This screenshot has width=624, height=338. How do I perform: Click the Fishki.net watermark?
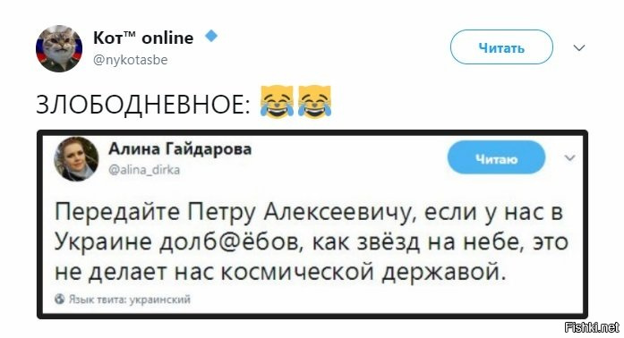(592, 327)
